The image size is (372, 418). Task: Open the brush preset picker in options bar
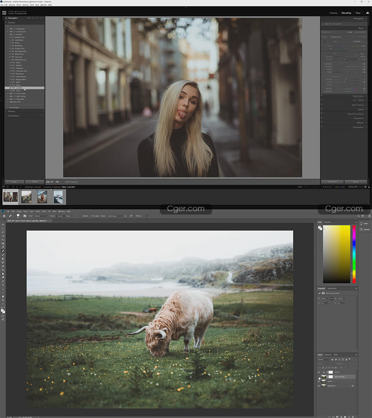18,216
